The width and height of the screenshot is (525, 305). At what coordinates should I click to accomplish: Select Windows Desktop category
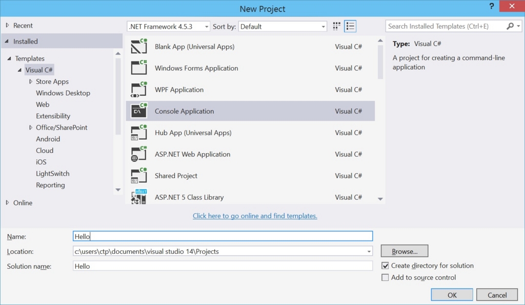(63, 93)
